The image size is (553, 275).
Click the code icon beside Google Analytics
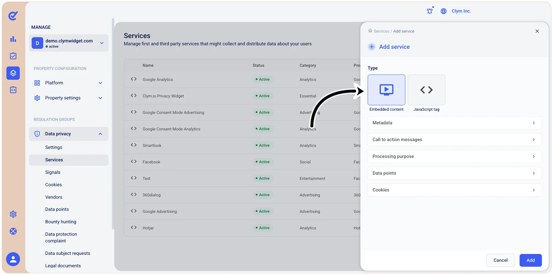click(134, 79)
